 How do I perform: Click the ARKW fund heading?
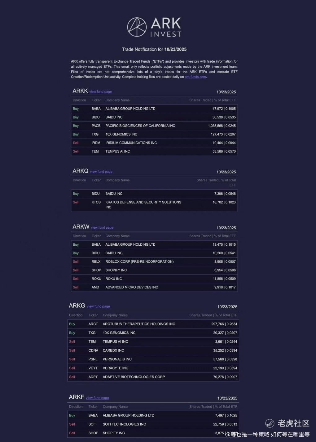coord(81,227)
